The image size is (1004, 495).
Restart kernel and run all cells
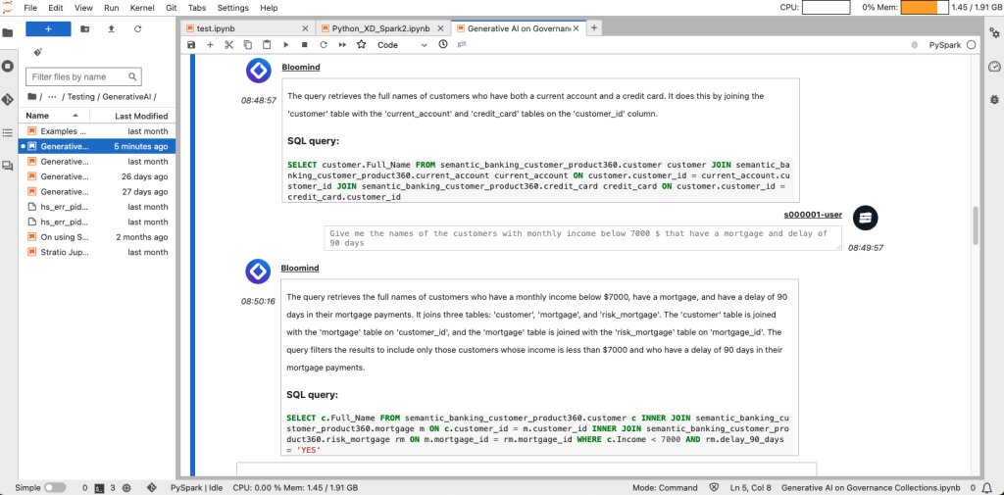pyautogui.click(x=342, y=45)
